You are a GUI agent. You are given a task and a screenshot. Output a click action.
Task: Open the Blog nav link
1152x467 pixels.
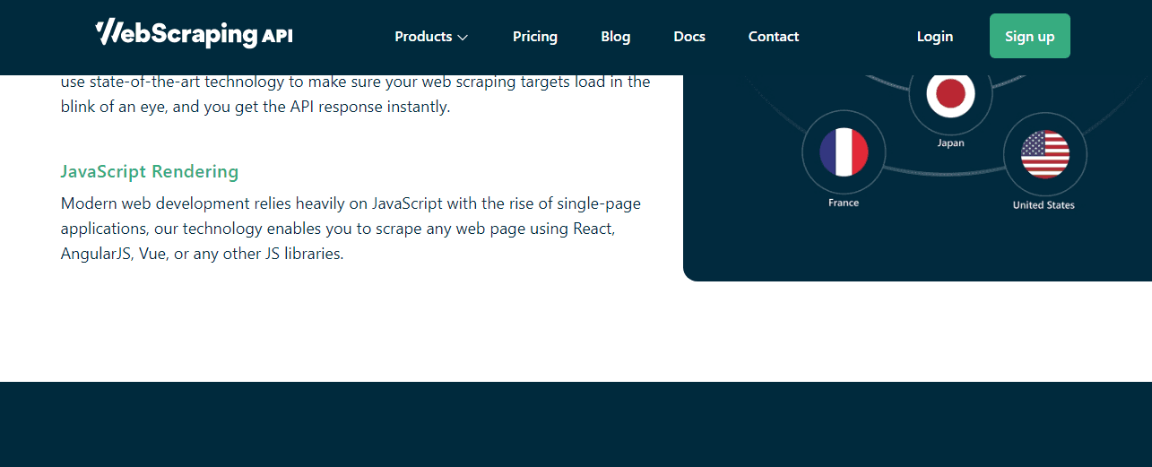pos(615,37)
